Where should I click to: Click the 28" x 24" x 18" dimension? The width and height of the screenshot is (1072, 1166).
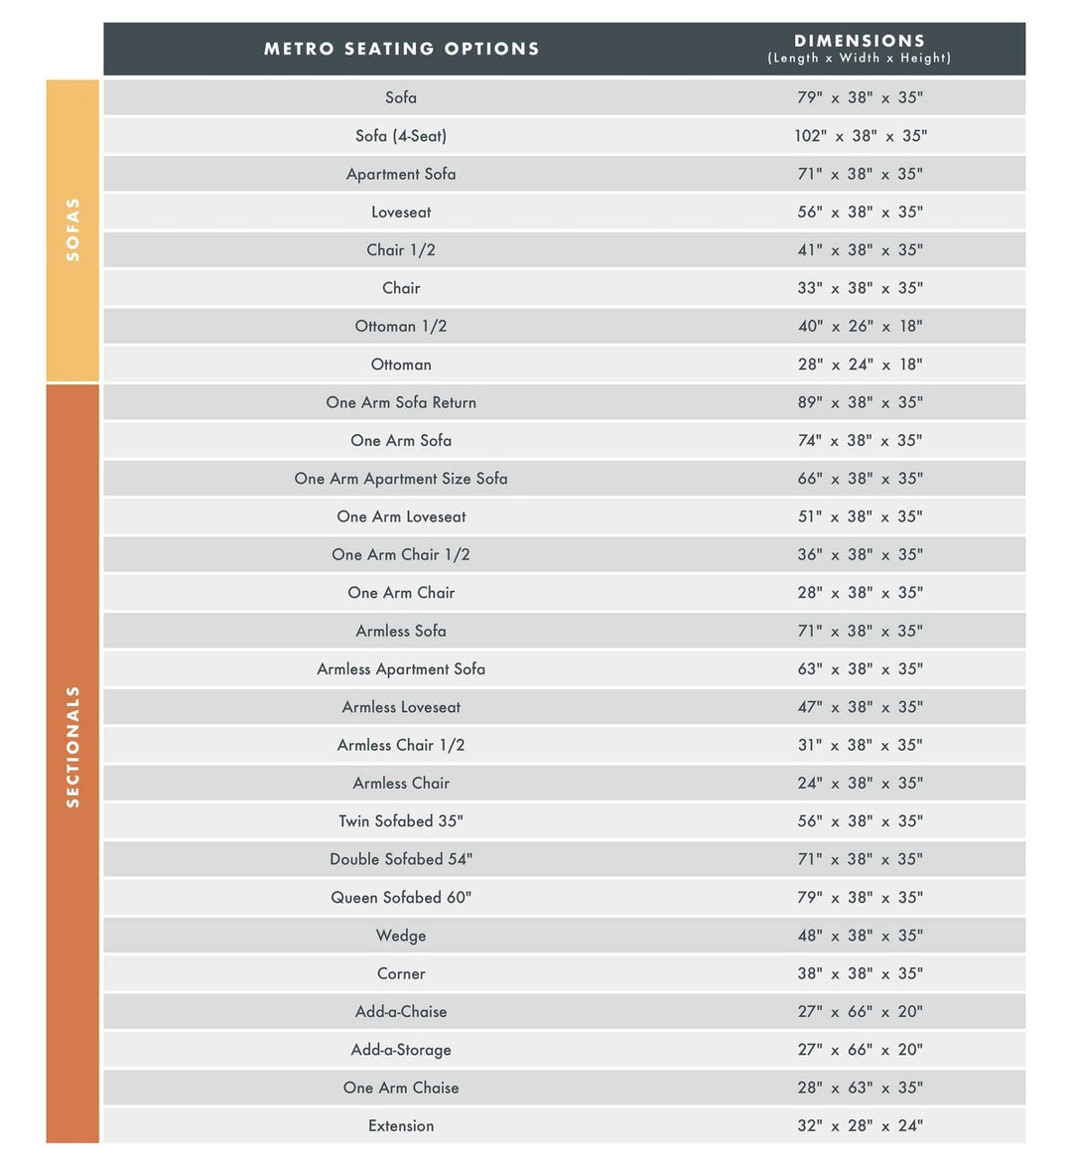860,364
